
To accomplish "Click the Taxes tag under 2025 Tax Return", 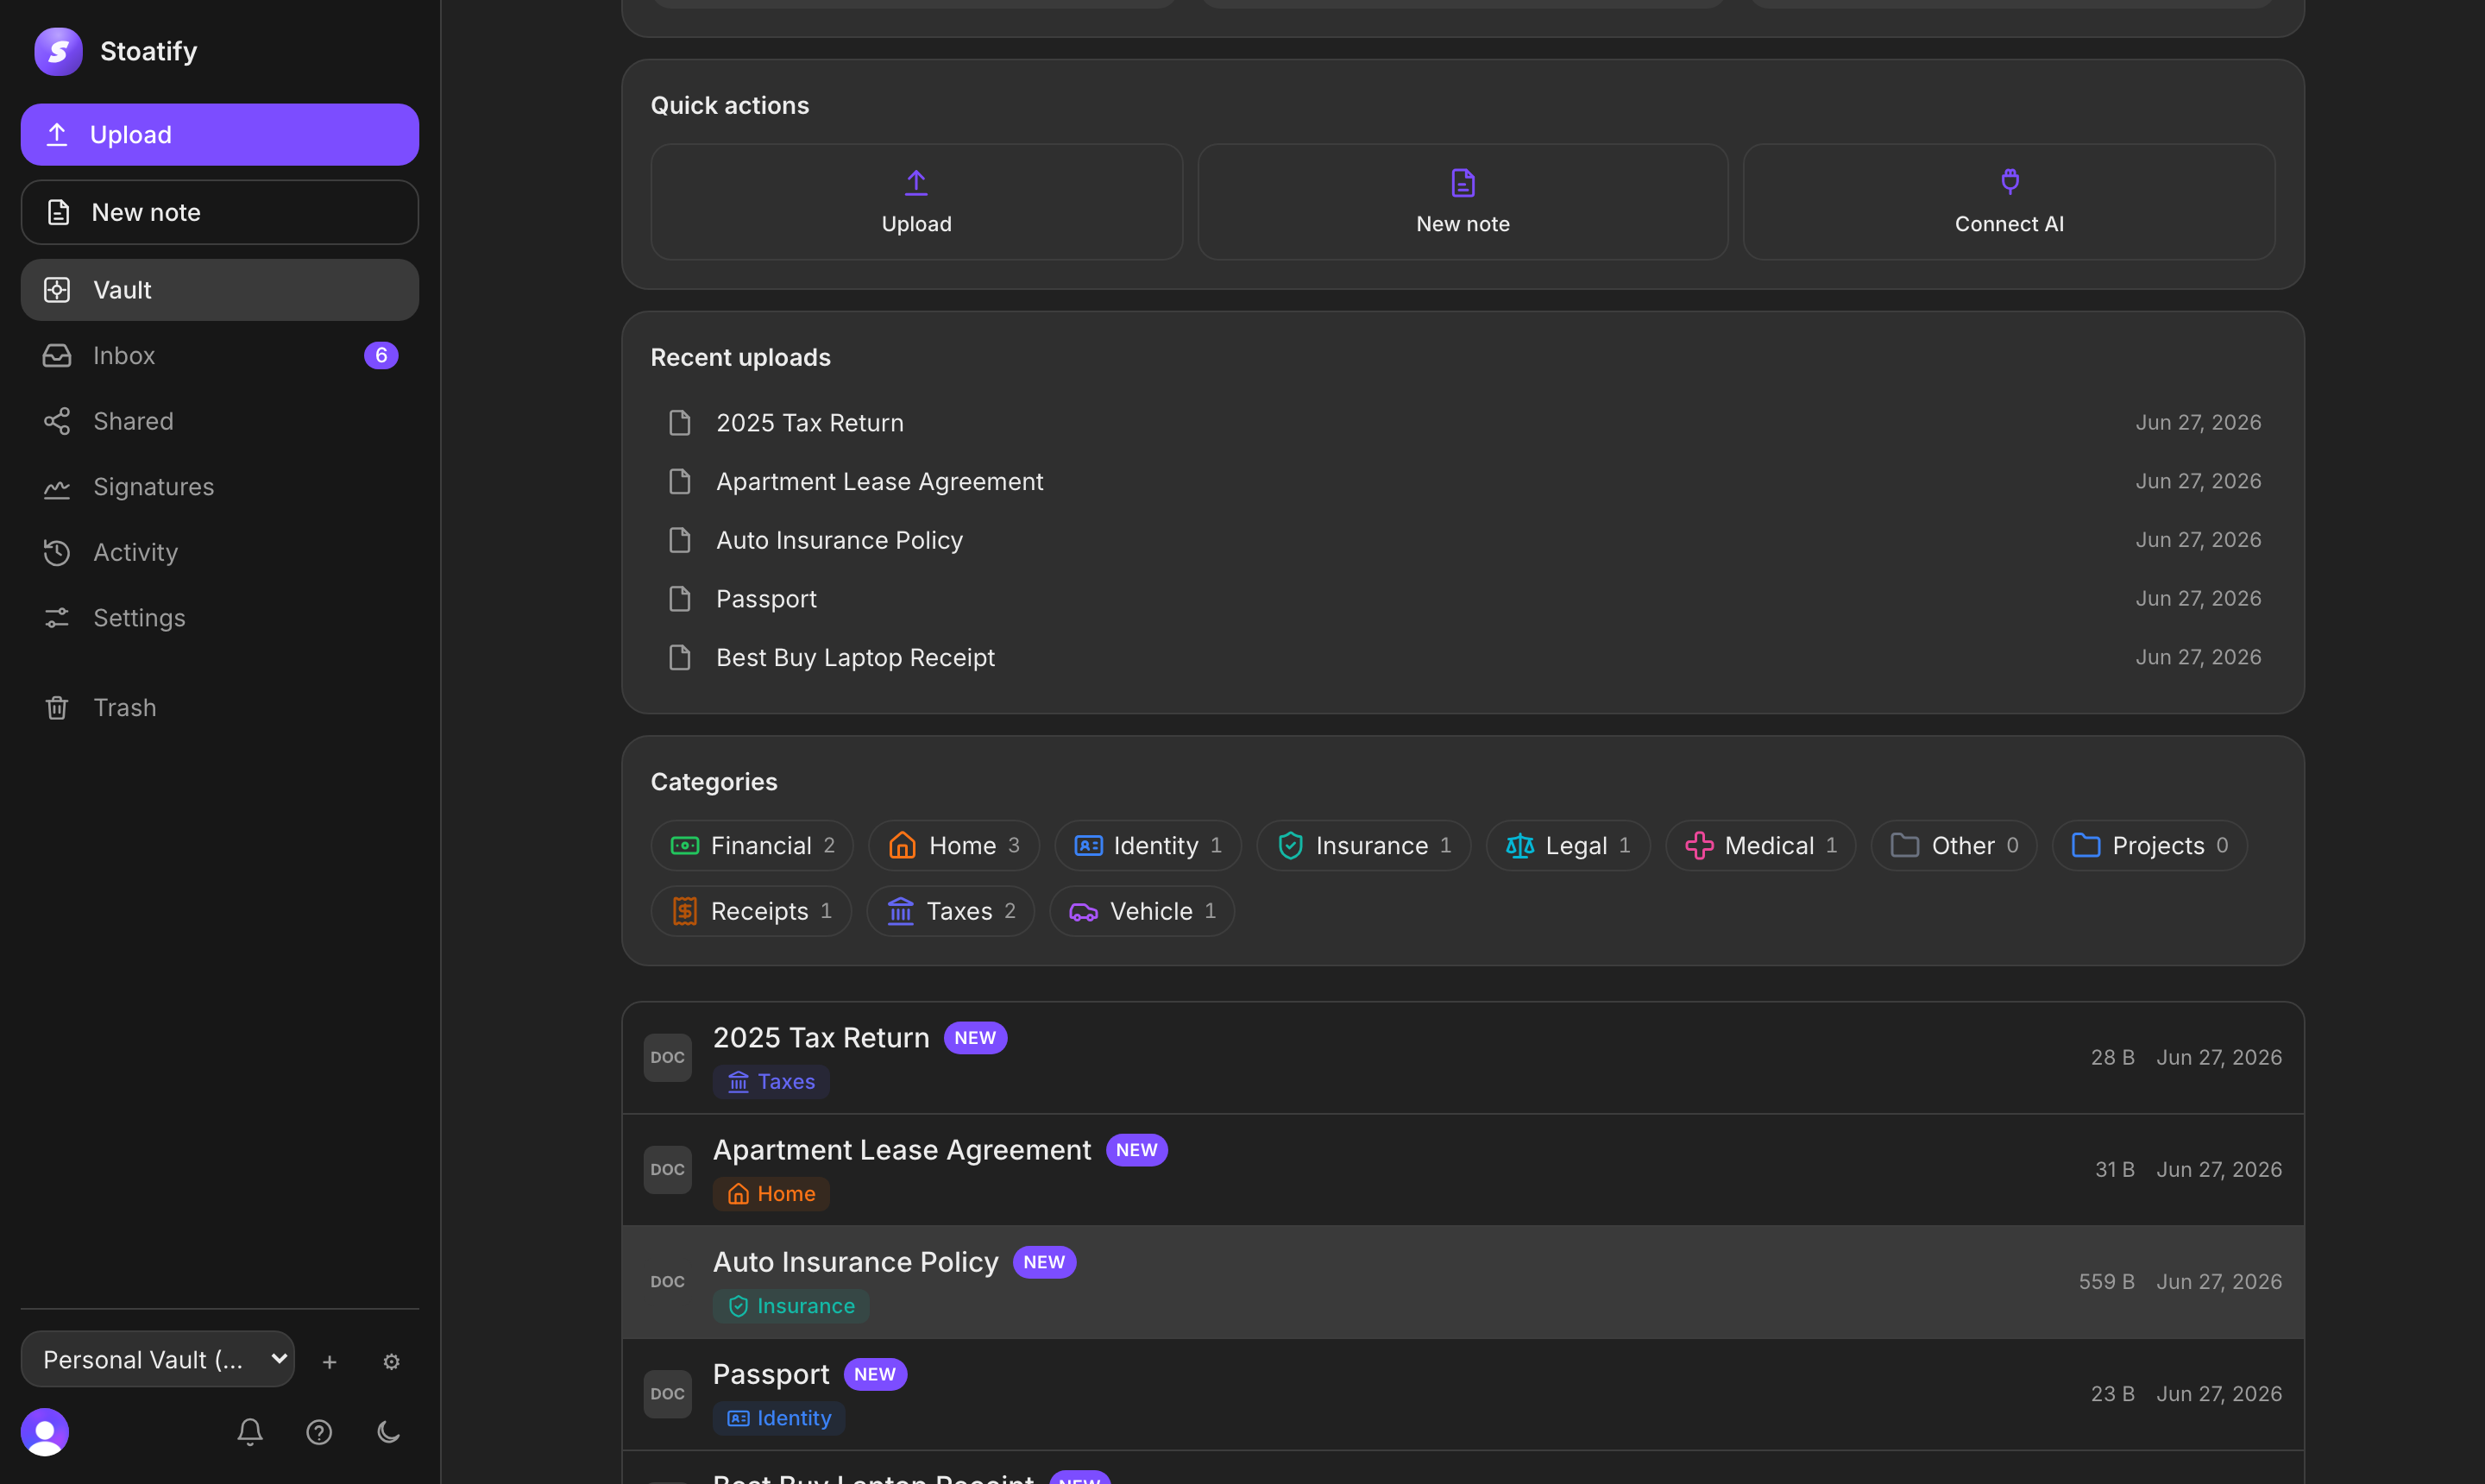I will tap(771, 1082).
